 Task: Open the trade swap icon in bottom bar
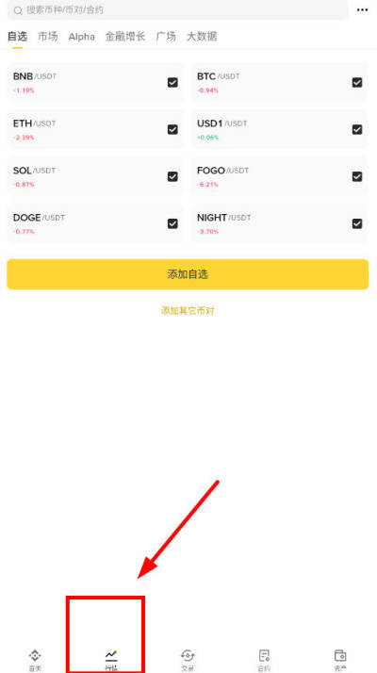click(x=188, y=655)
